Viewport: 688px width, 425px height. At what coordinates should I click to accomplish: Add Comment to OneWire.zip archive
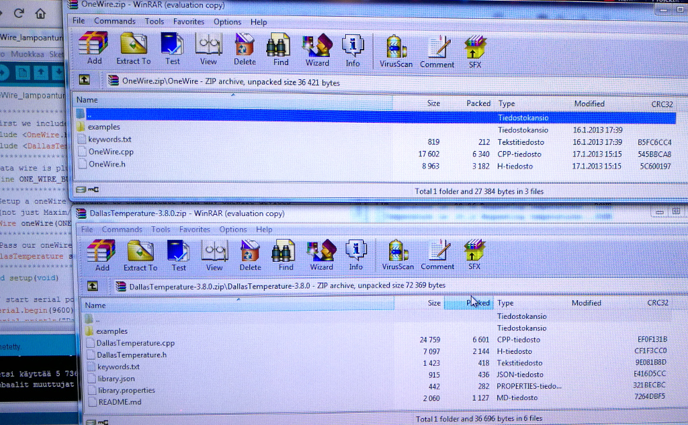tap(437, 52)
